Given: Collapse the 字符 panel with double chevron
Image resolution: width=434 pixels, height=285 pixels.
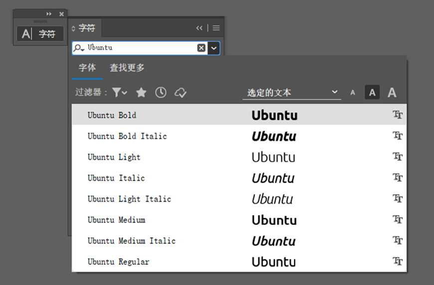Looking at the screenshot, I should click(199, 28).
